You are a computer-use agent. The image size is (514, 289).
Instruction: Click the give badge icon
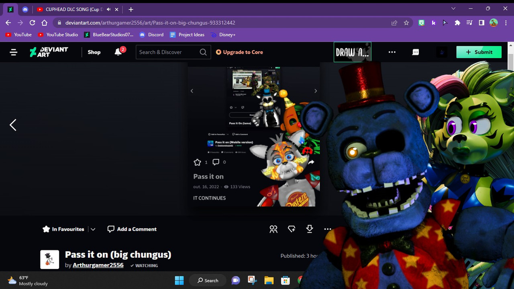click(x=292, y=229)
